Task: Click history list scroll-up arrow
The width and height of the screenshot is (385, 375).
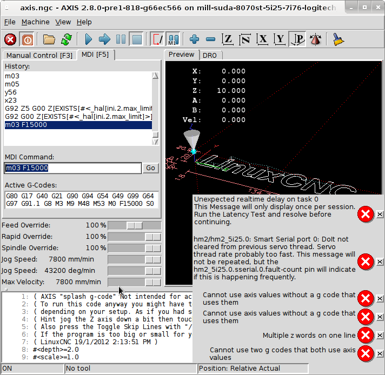Action: point(155,76)
